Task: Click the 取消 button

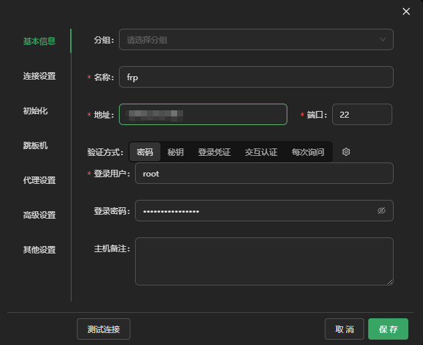Action: (x=344, y=329)
